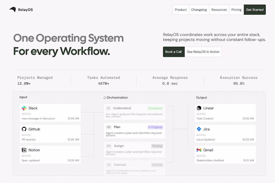Click the Orchestration column heading
Viewport: 275px width, 183px height.
(117, 98)
